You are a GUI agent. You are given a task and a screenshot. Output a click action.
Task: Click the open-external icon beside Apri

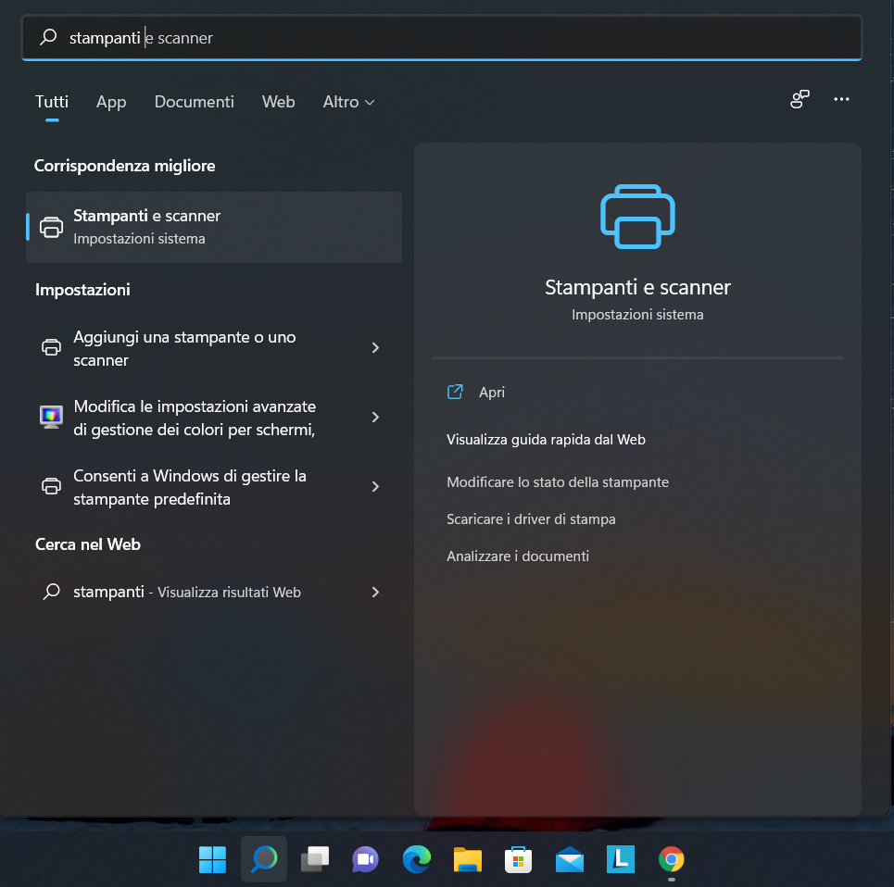[x=455, y=392]
